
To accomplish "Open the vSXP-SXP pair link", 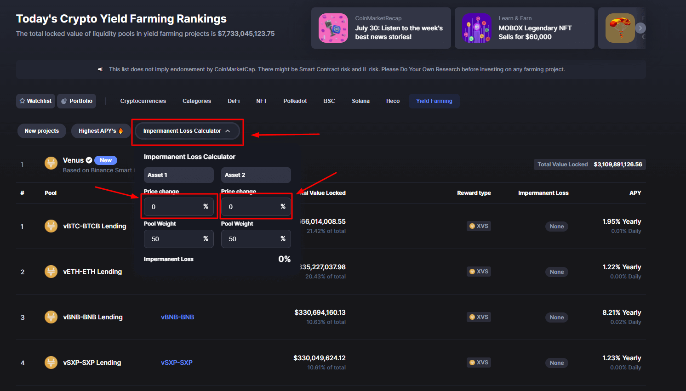I will click(177, 363).
